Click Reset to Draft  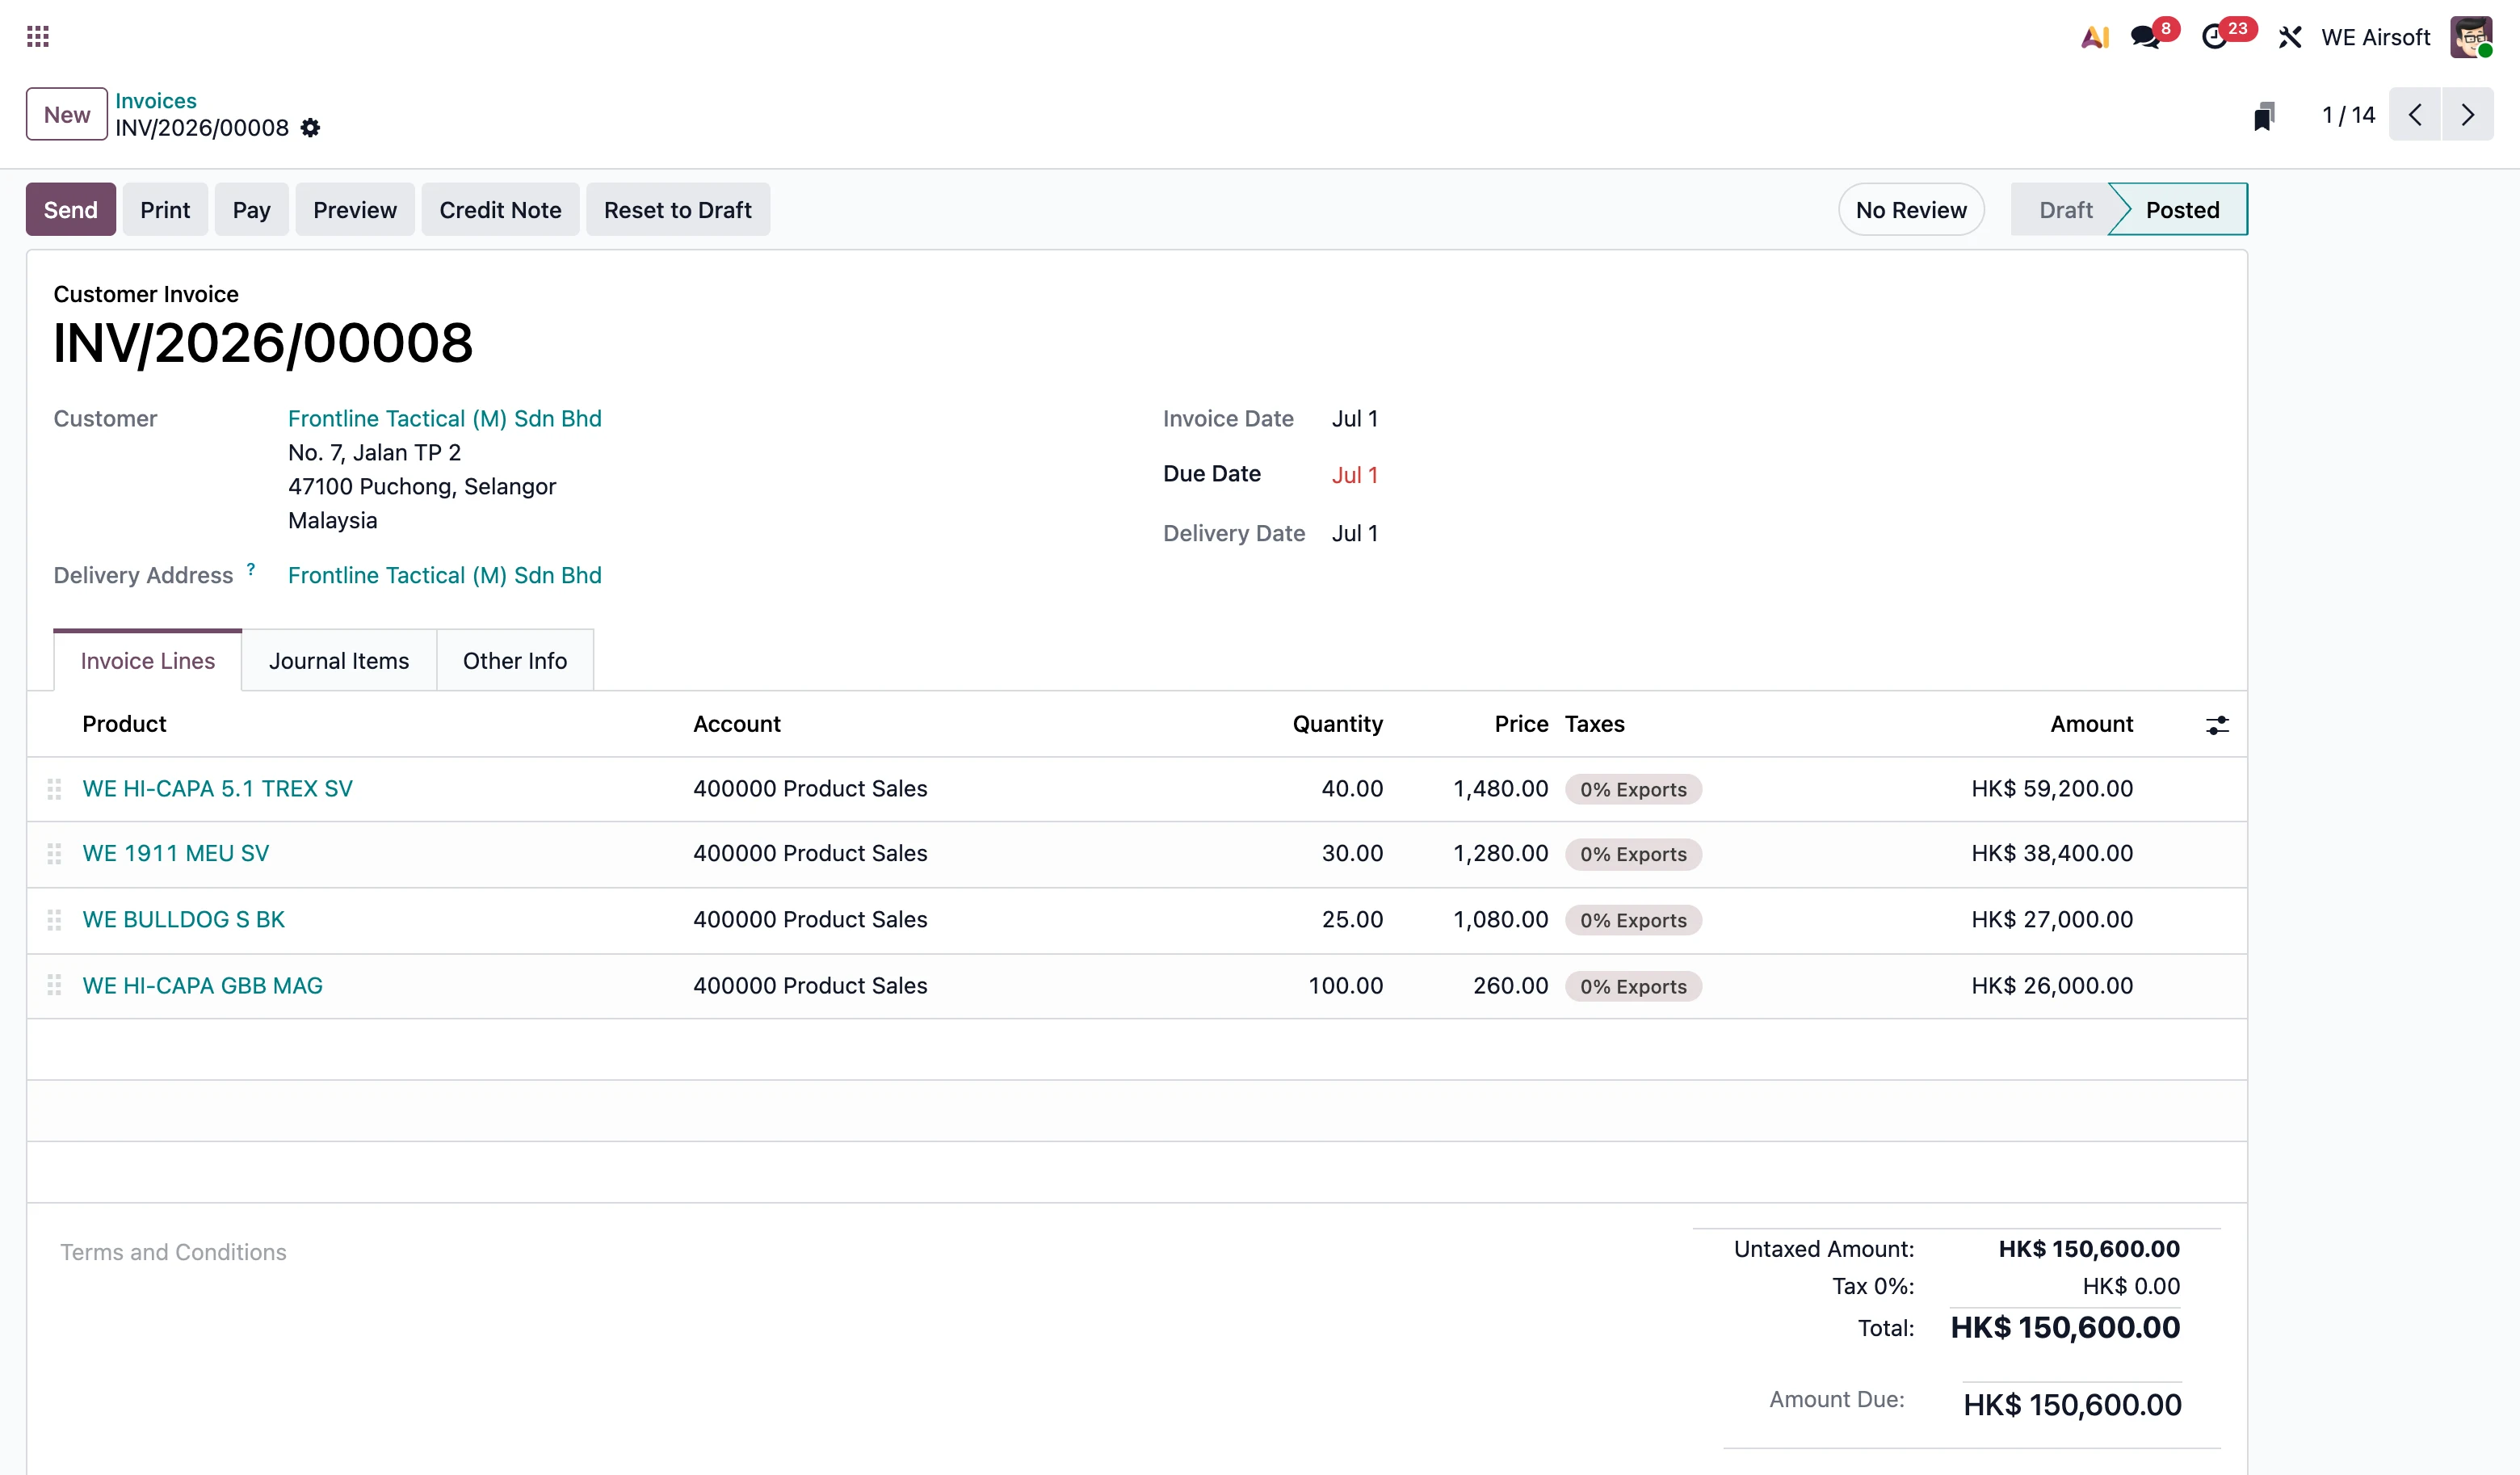point(678,209)
